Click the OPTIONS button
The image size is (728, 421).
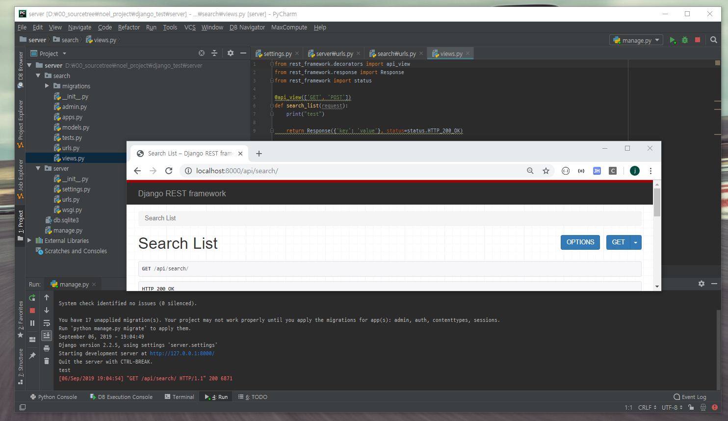pos(580,242)
